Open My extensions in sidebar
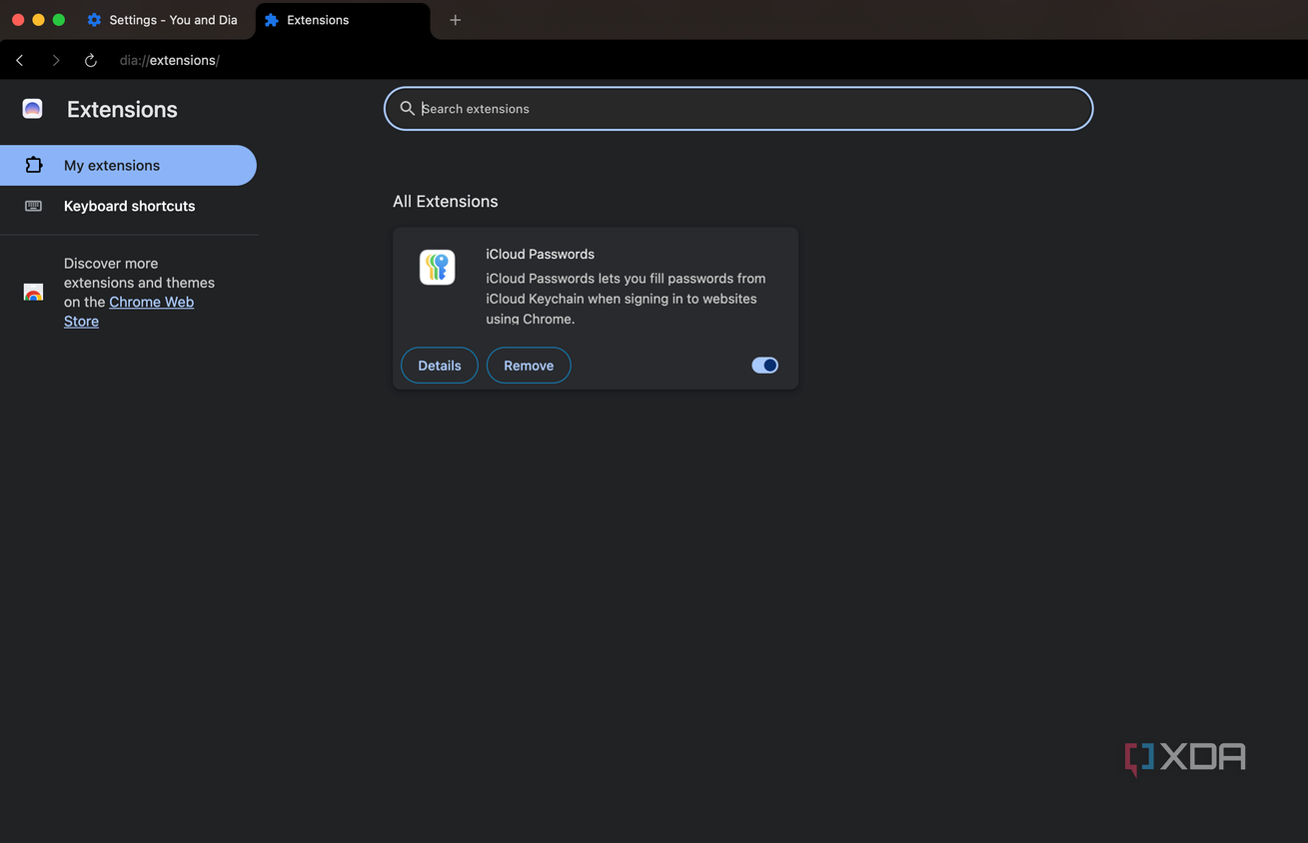Screen dimensions: 1308x843 click(128, 165)
